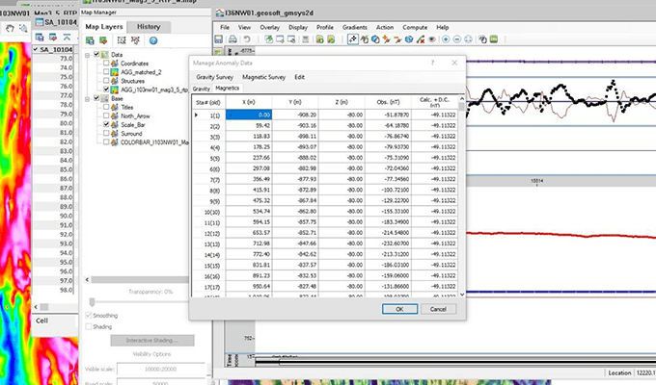Open the Magnetic Survey menu
Image resolution: width=656 pixels, height=385 pixels.
(x=263, y=76)
